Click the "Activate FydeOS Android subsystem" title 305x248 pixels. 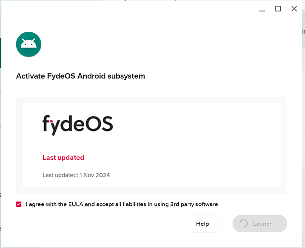coord(81,76)
